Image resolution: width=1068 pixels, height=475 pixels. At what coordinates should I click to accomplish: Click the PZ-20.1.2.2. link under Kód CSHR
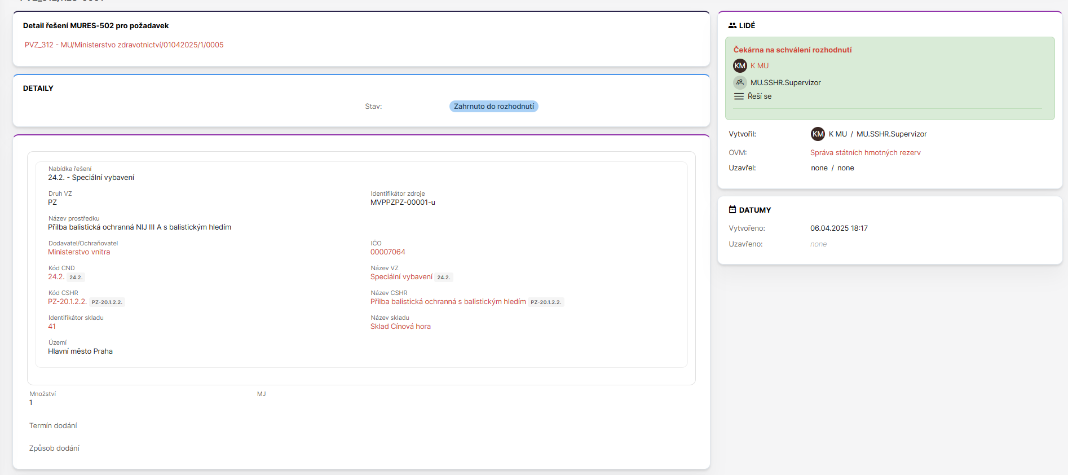(x=67, y=302)
